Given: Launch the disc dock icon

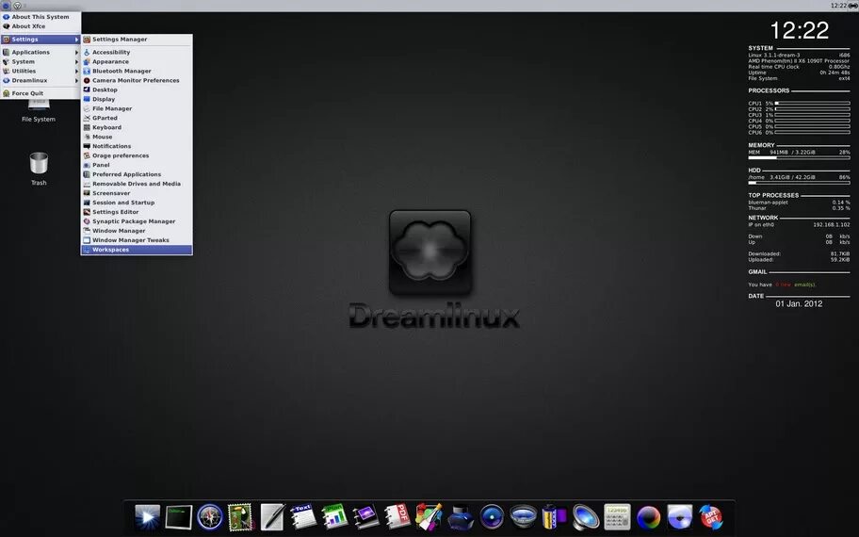Looking at the screenshot, I should pos(680,516).
